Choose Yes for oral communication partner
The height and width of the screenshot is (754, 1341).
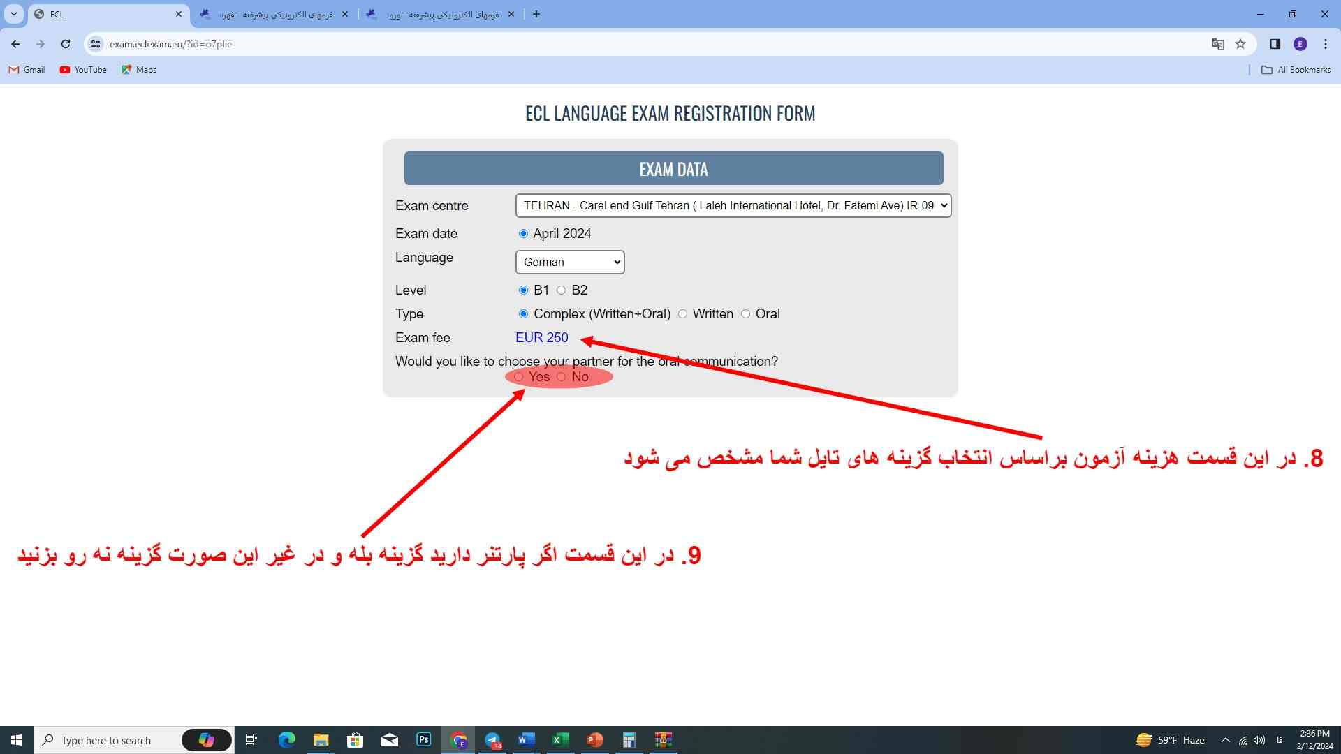(519, 376)
